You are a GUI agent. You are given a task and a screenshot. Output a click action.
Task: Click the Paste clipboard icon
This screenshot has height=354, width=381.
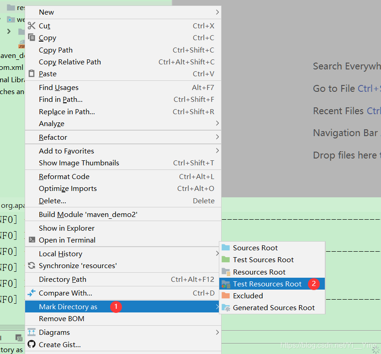(x=32, y=74)
